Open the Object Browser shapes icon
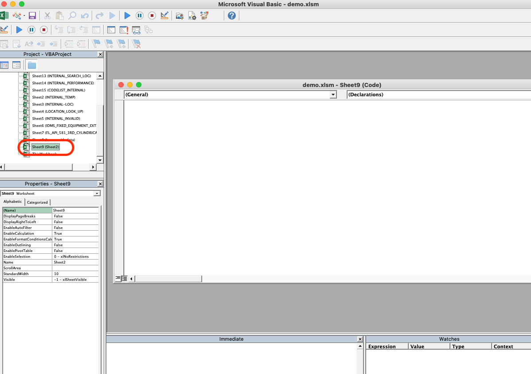The width and height of the screenshot is (531, 374). [204, 16]
